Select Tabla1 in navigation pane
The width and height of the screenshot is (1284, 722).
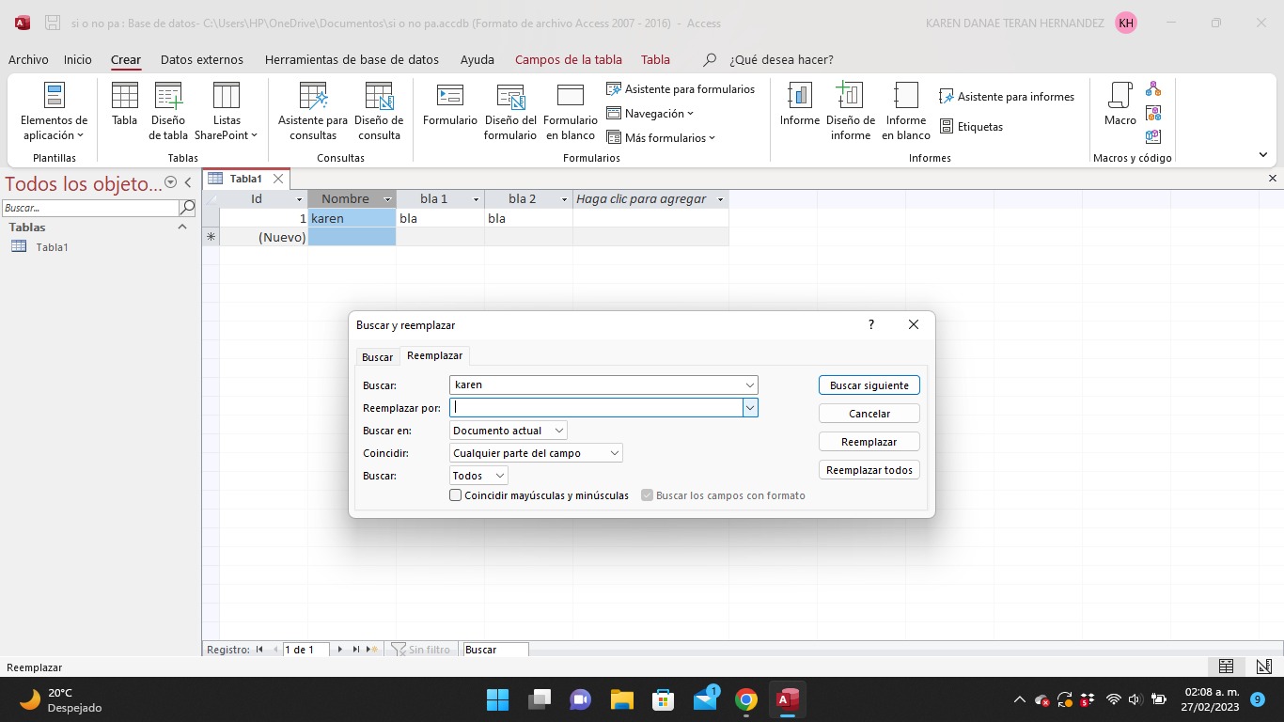[x=52, y=247]
